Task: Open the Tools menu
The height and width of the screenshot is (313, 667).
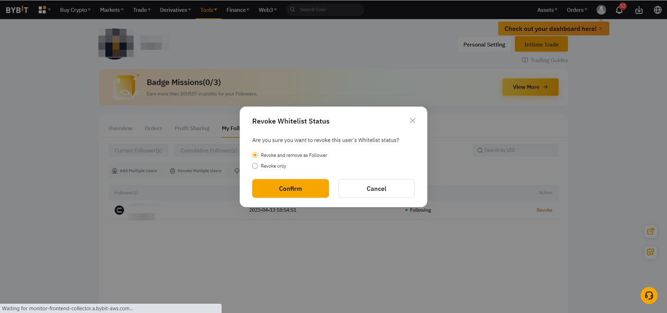Action: tap(208, 9)
